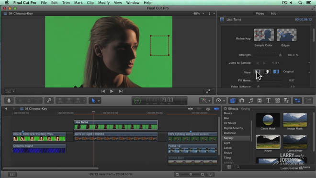
Task: Open the Share button in toolbar
Action: coord(308,100)
